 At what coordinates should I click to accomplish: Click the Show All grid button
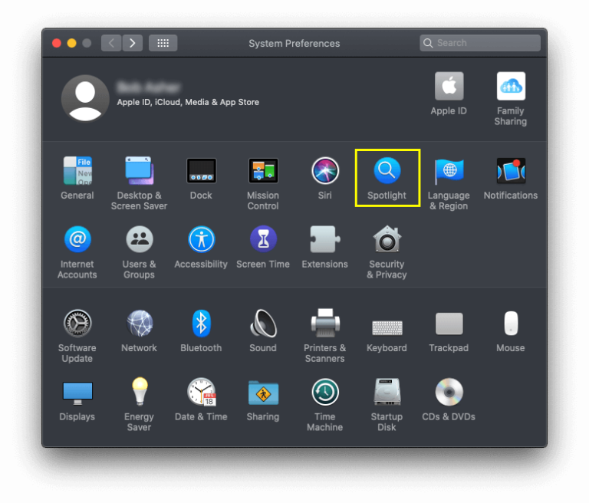163,43
